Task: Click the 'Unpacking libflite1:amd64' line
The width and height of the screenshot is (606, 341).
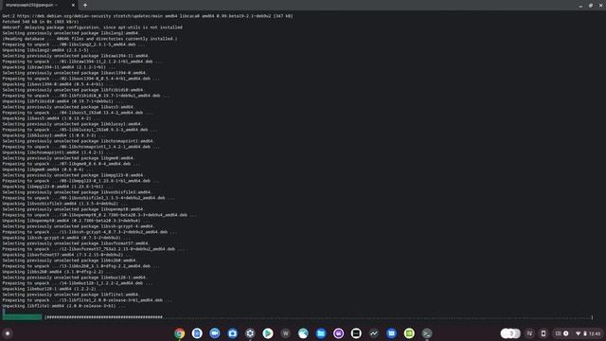Action: click(x=63, y=306)
